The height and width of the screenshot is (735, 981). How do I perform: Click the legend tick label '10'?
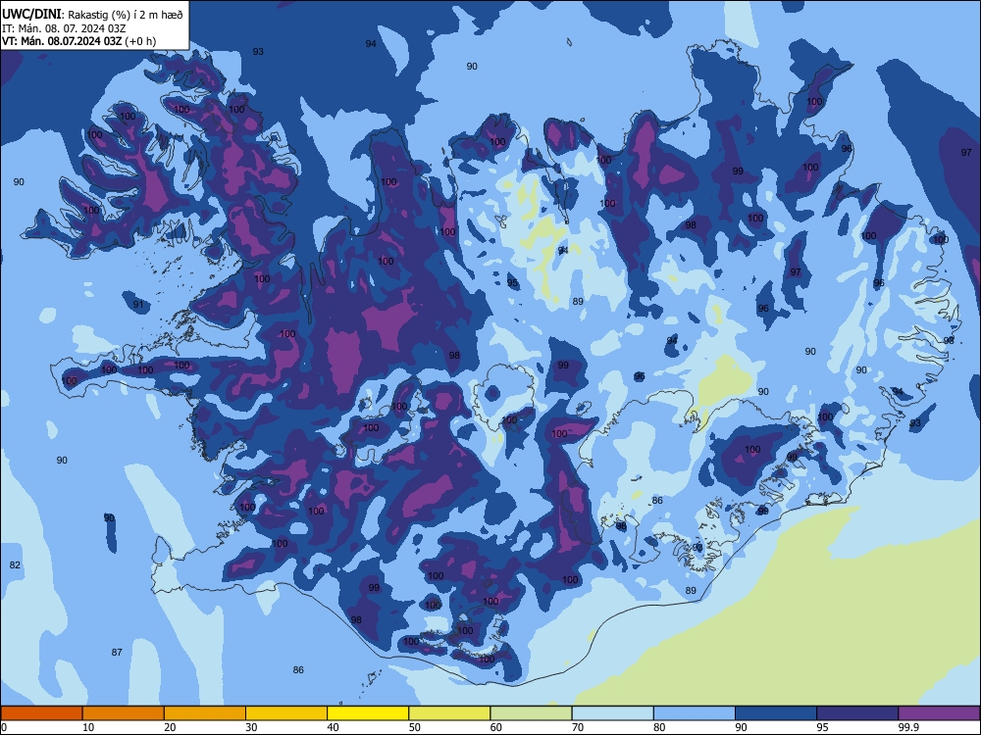(x=88, y=727)
